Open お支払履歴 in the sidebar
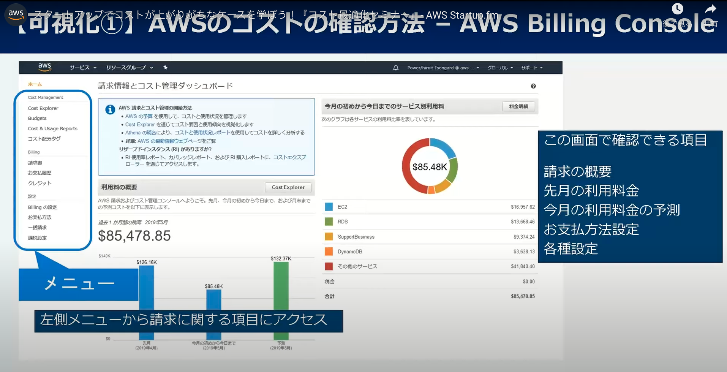Image resolution: width=727 pixels, height=372 pixels. coord(40,173)
